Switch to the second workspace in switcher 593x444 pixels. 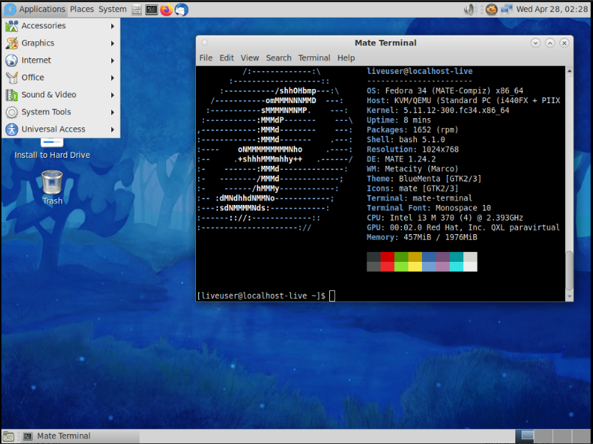543,436
